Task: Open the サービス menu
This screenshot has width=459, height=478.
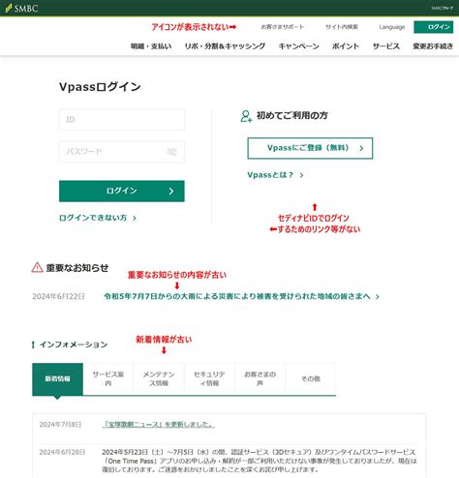Action: pos(386,46)
